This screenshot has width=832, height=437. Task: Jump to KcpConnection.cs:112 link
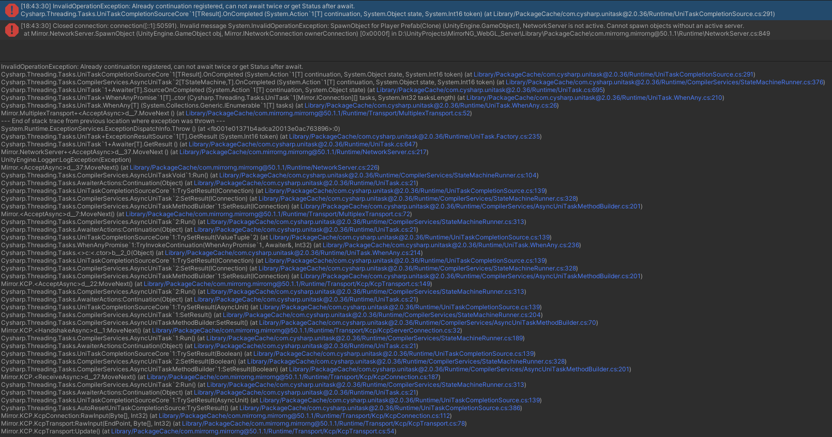pos(305,416)
